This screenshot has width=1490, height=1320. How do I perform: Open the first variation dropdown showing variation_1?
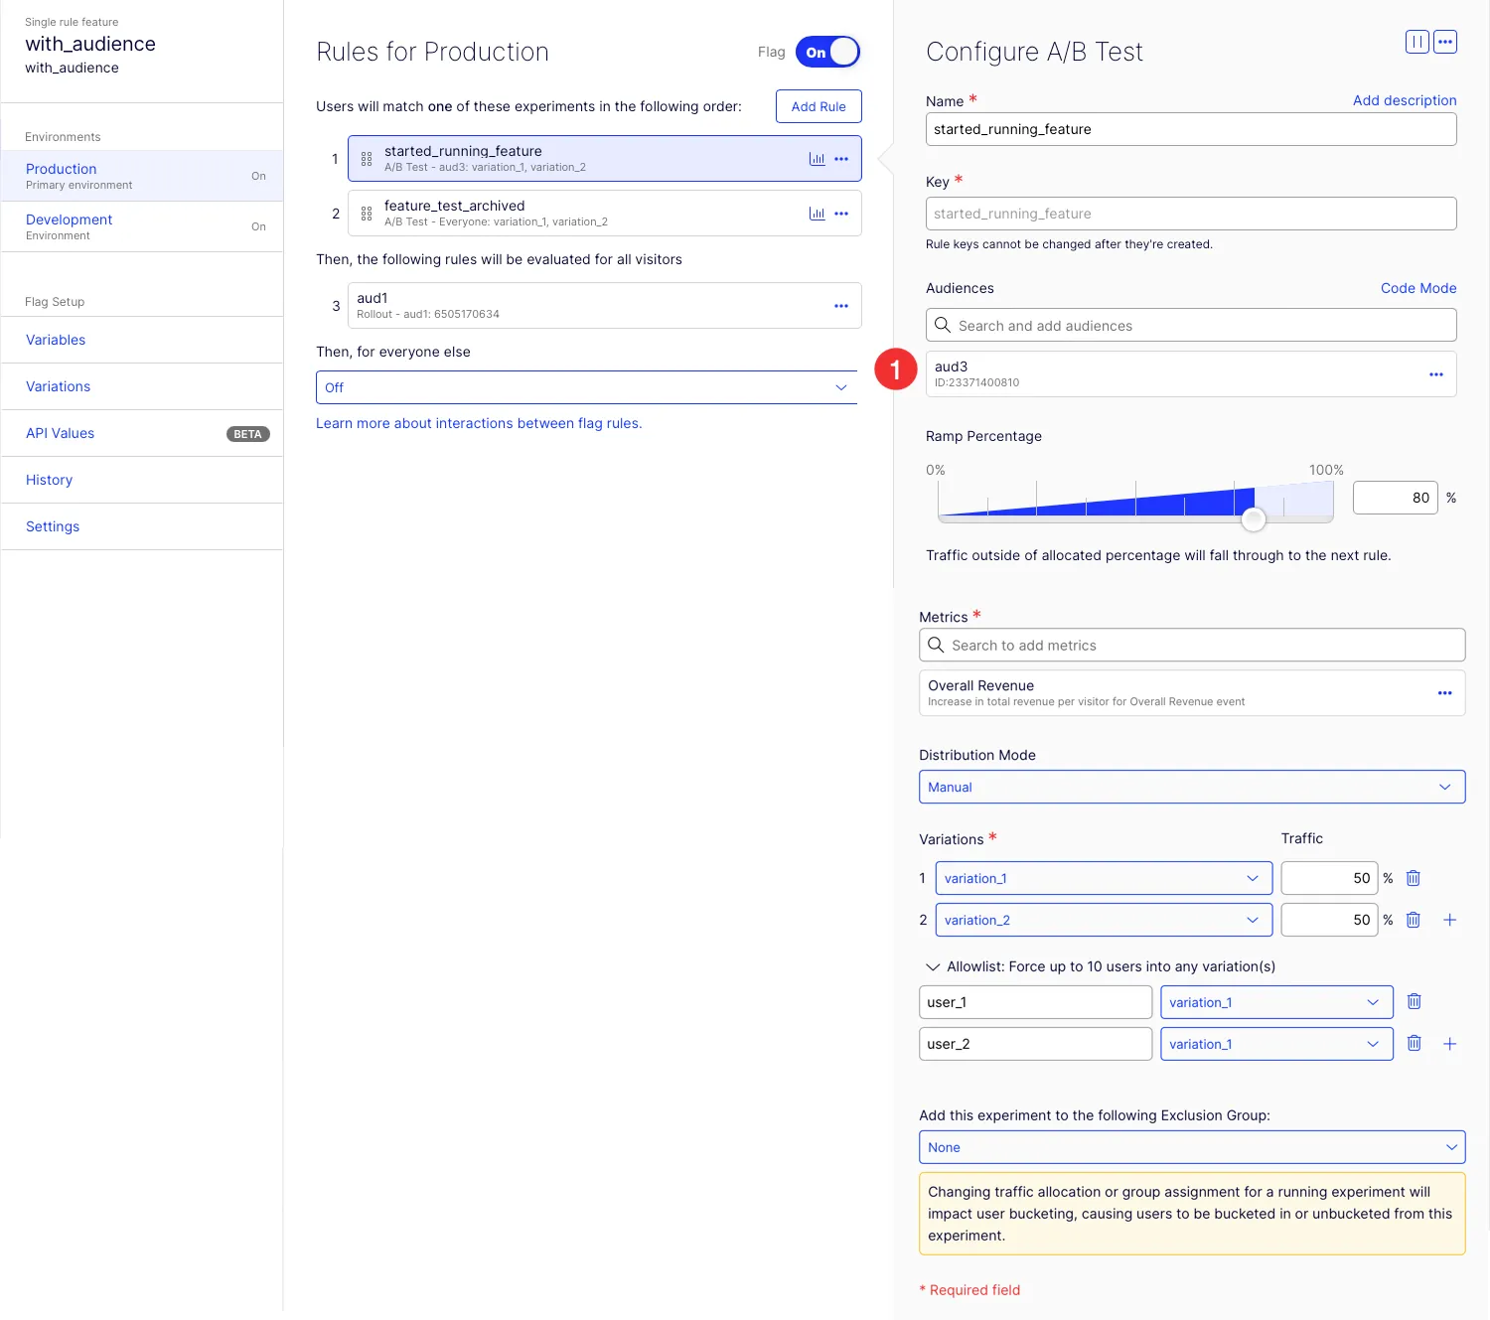click(x=1104, y=878)
